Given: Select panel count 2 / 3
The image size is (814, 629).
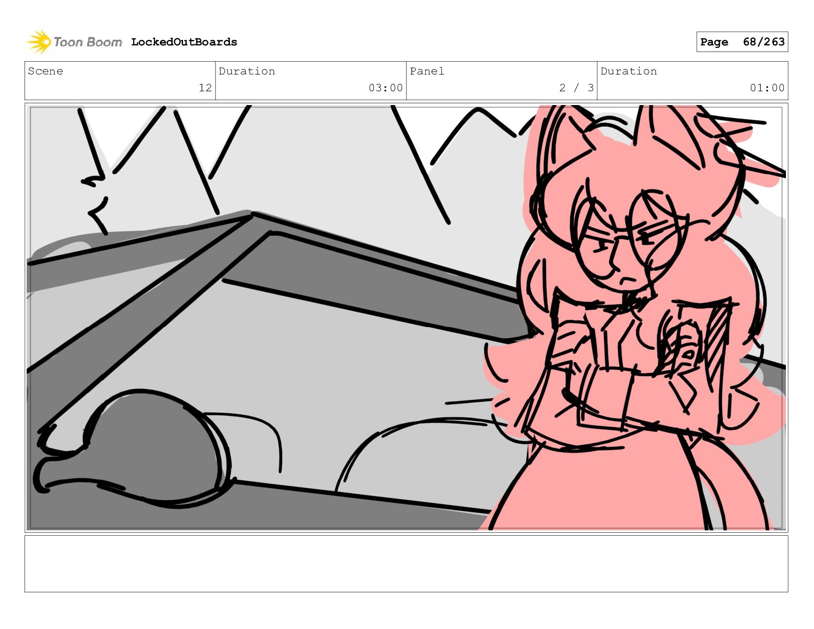Looking at the screenshot, I should 576,88.
